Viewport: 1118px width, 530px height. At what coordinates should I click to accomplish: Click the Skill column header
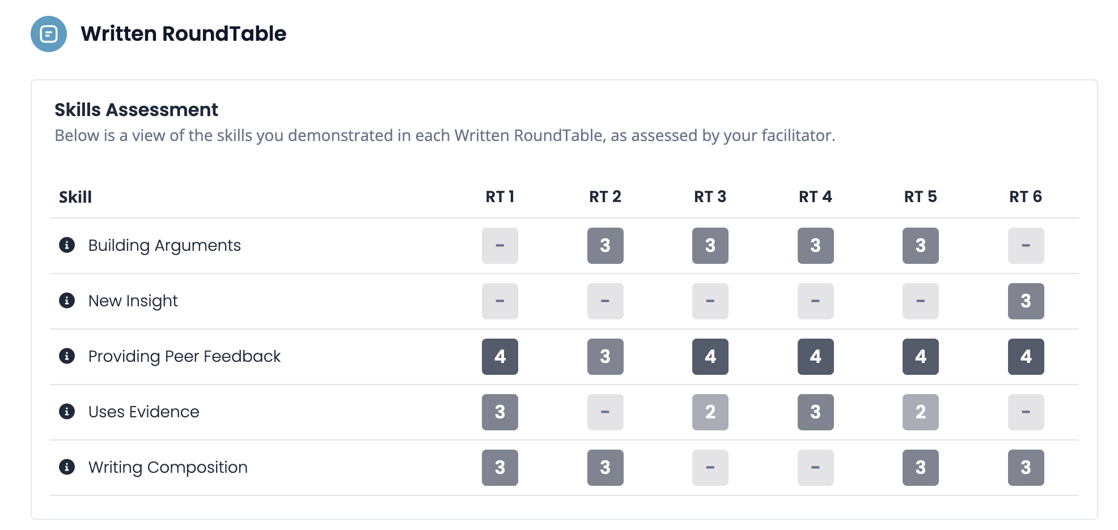pos(75,197)
